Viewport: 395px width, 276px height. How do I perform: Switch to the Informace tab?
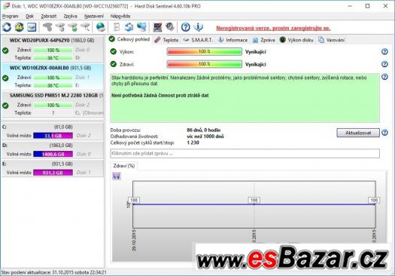232,40
